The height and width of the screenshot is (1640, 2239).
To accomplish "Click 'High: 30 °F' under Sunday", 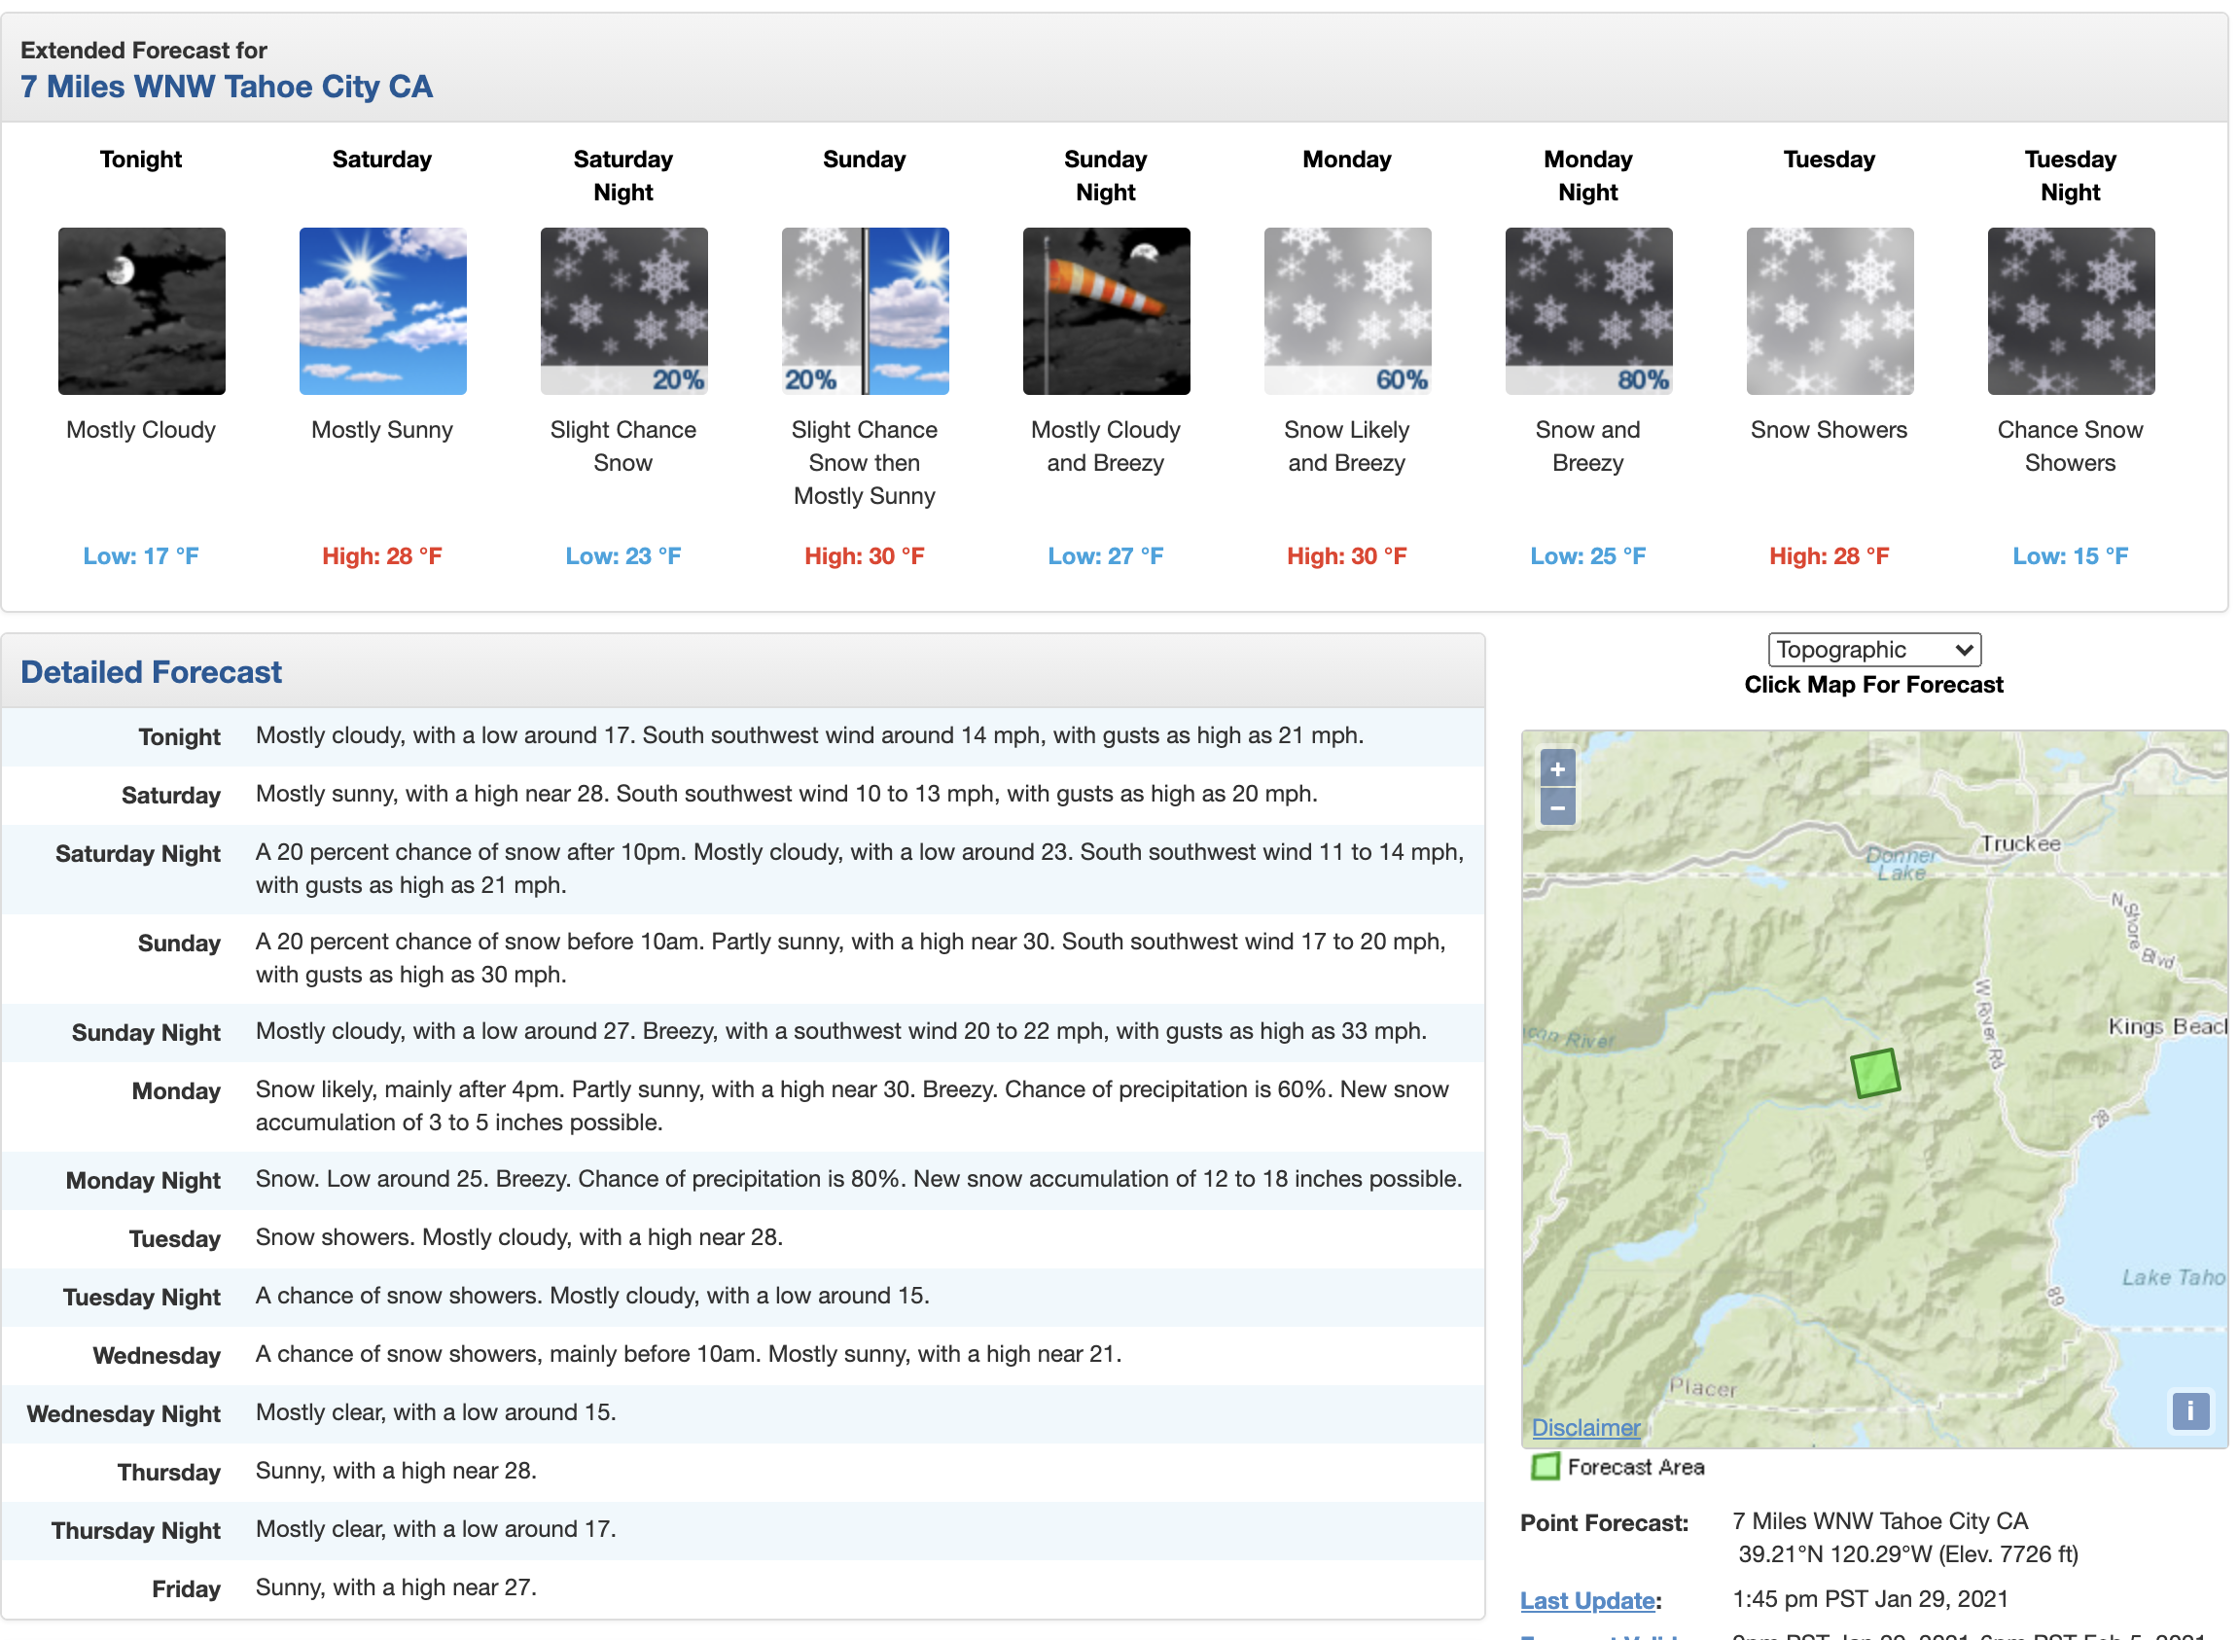I will (865, 557).
